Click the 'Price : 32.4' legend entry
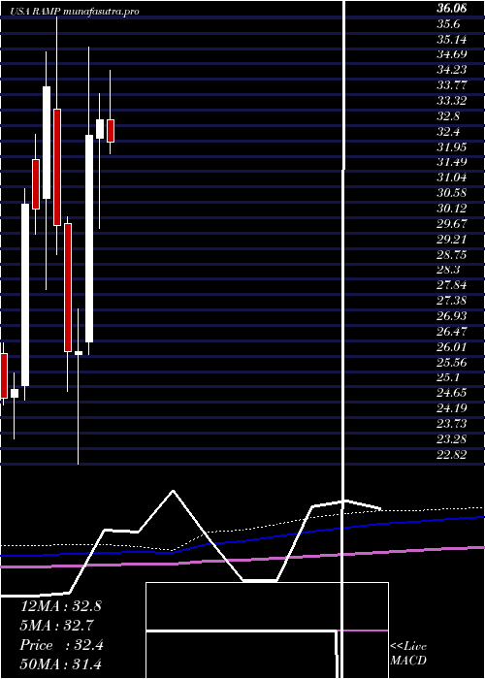This screenshot has width=485, height=679. (61, 645)
